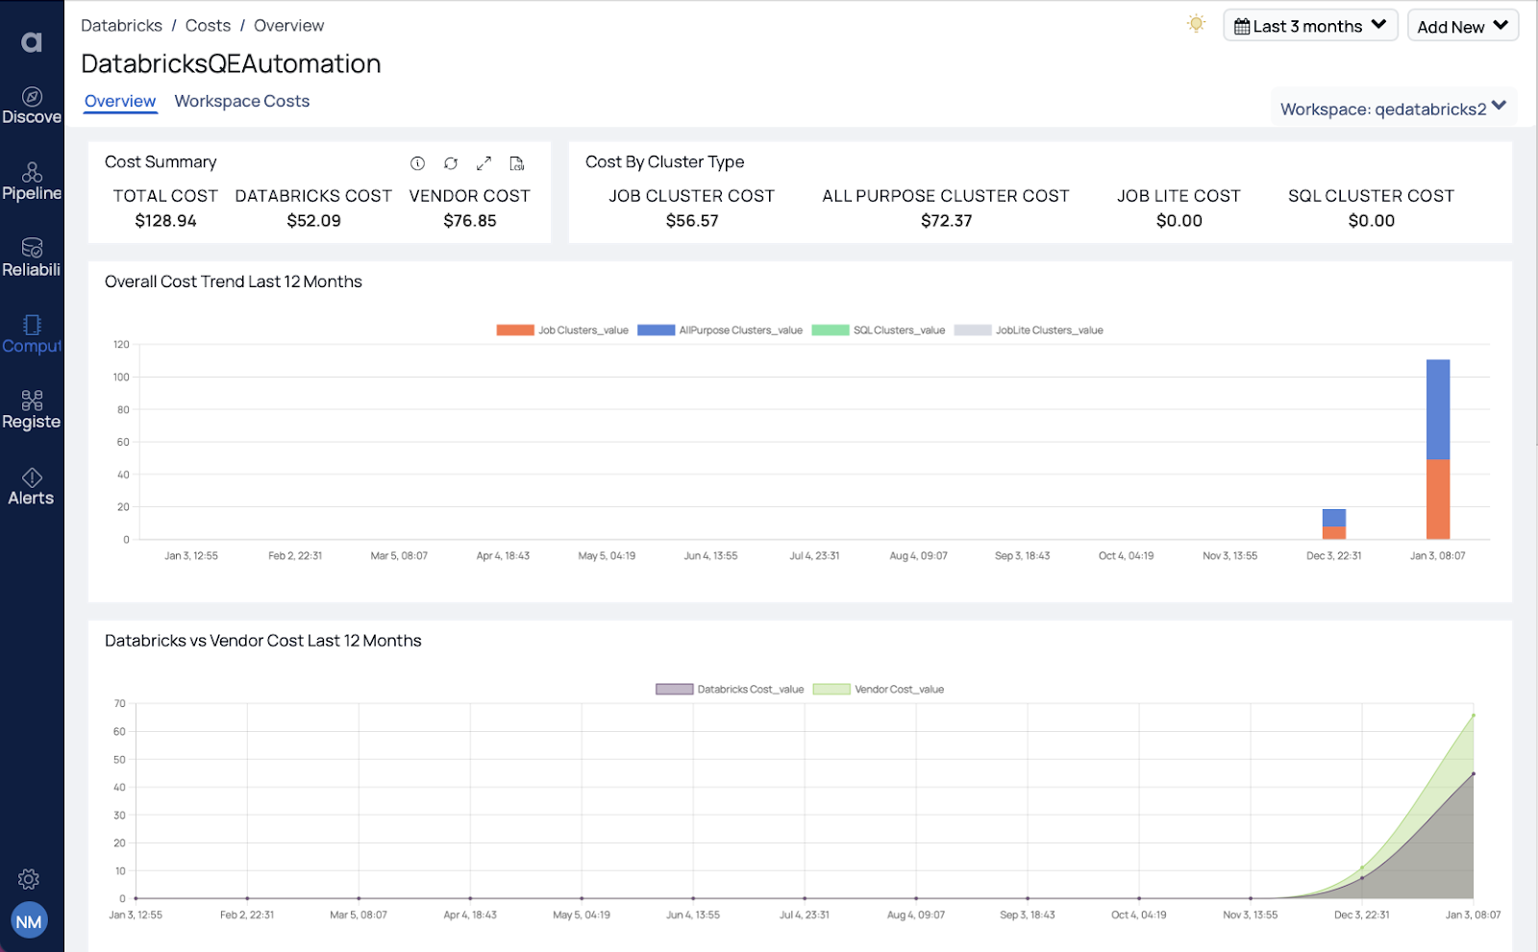
Task: Expand the Cost Summary to full screen
Action: pyautogui.click(x=484, y=163)
